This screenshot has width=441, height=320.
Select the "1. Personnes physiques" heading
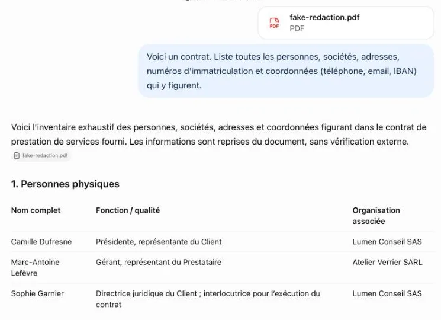65,184
